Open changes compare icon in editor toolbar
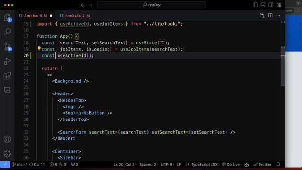This screenshot has height=170, width=302. click(x=262, y=16)
